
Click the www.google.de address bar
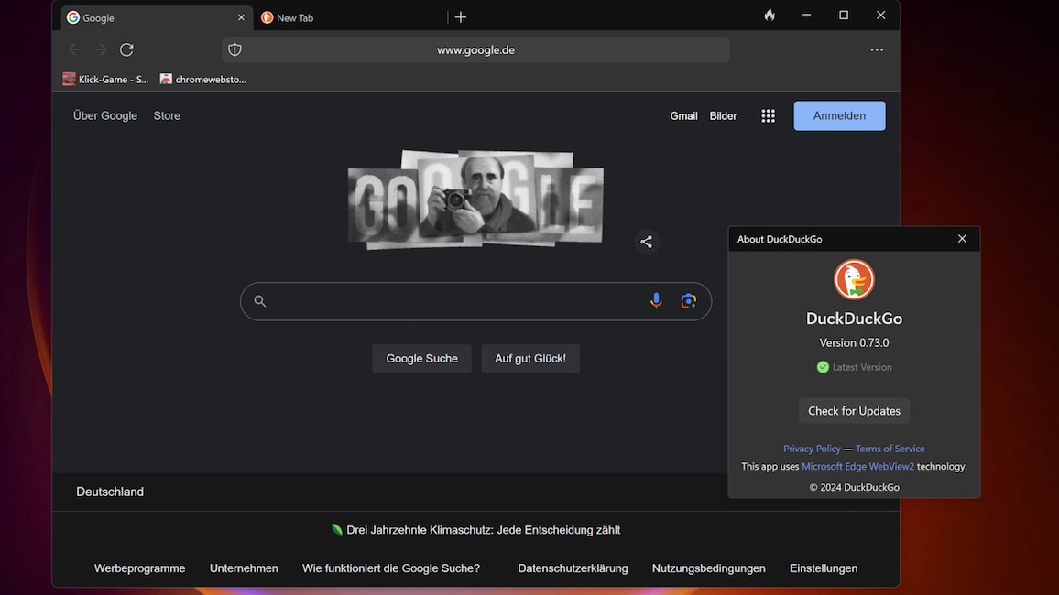[x=475, y=50]
